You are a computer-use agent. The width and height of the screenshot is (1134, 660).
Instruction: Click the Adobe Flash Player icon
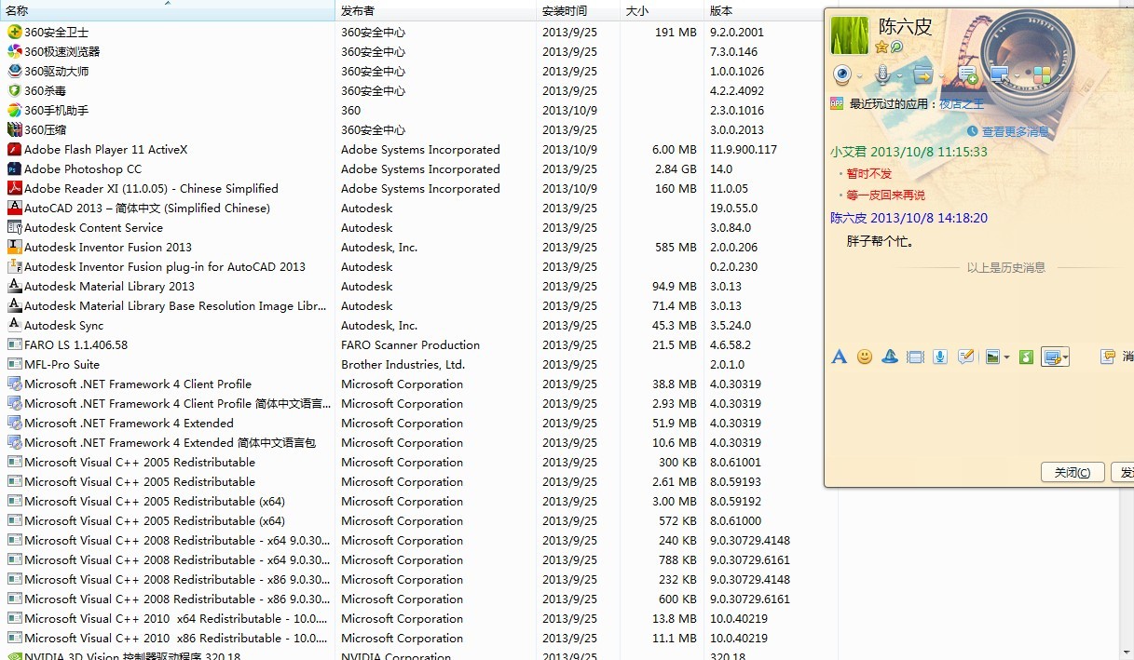coord(14,149)
